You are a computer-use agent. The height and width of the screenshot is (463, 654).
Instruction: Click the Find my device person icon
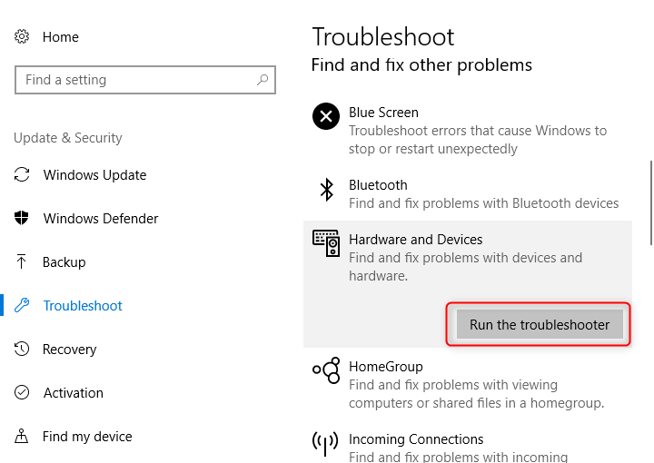point(21,436)
